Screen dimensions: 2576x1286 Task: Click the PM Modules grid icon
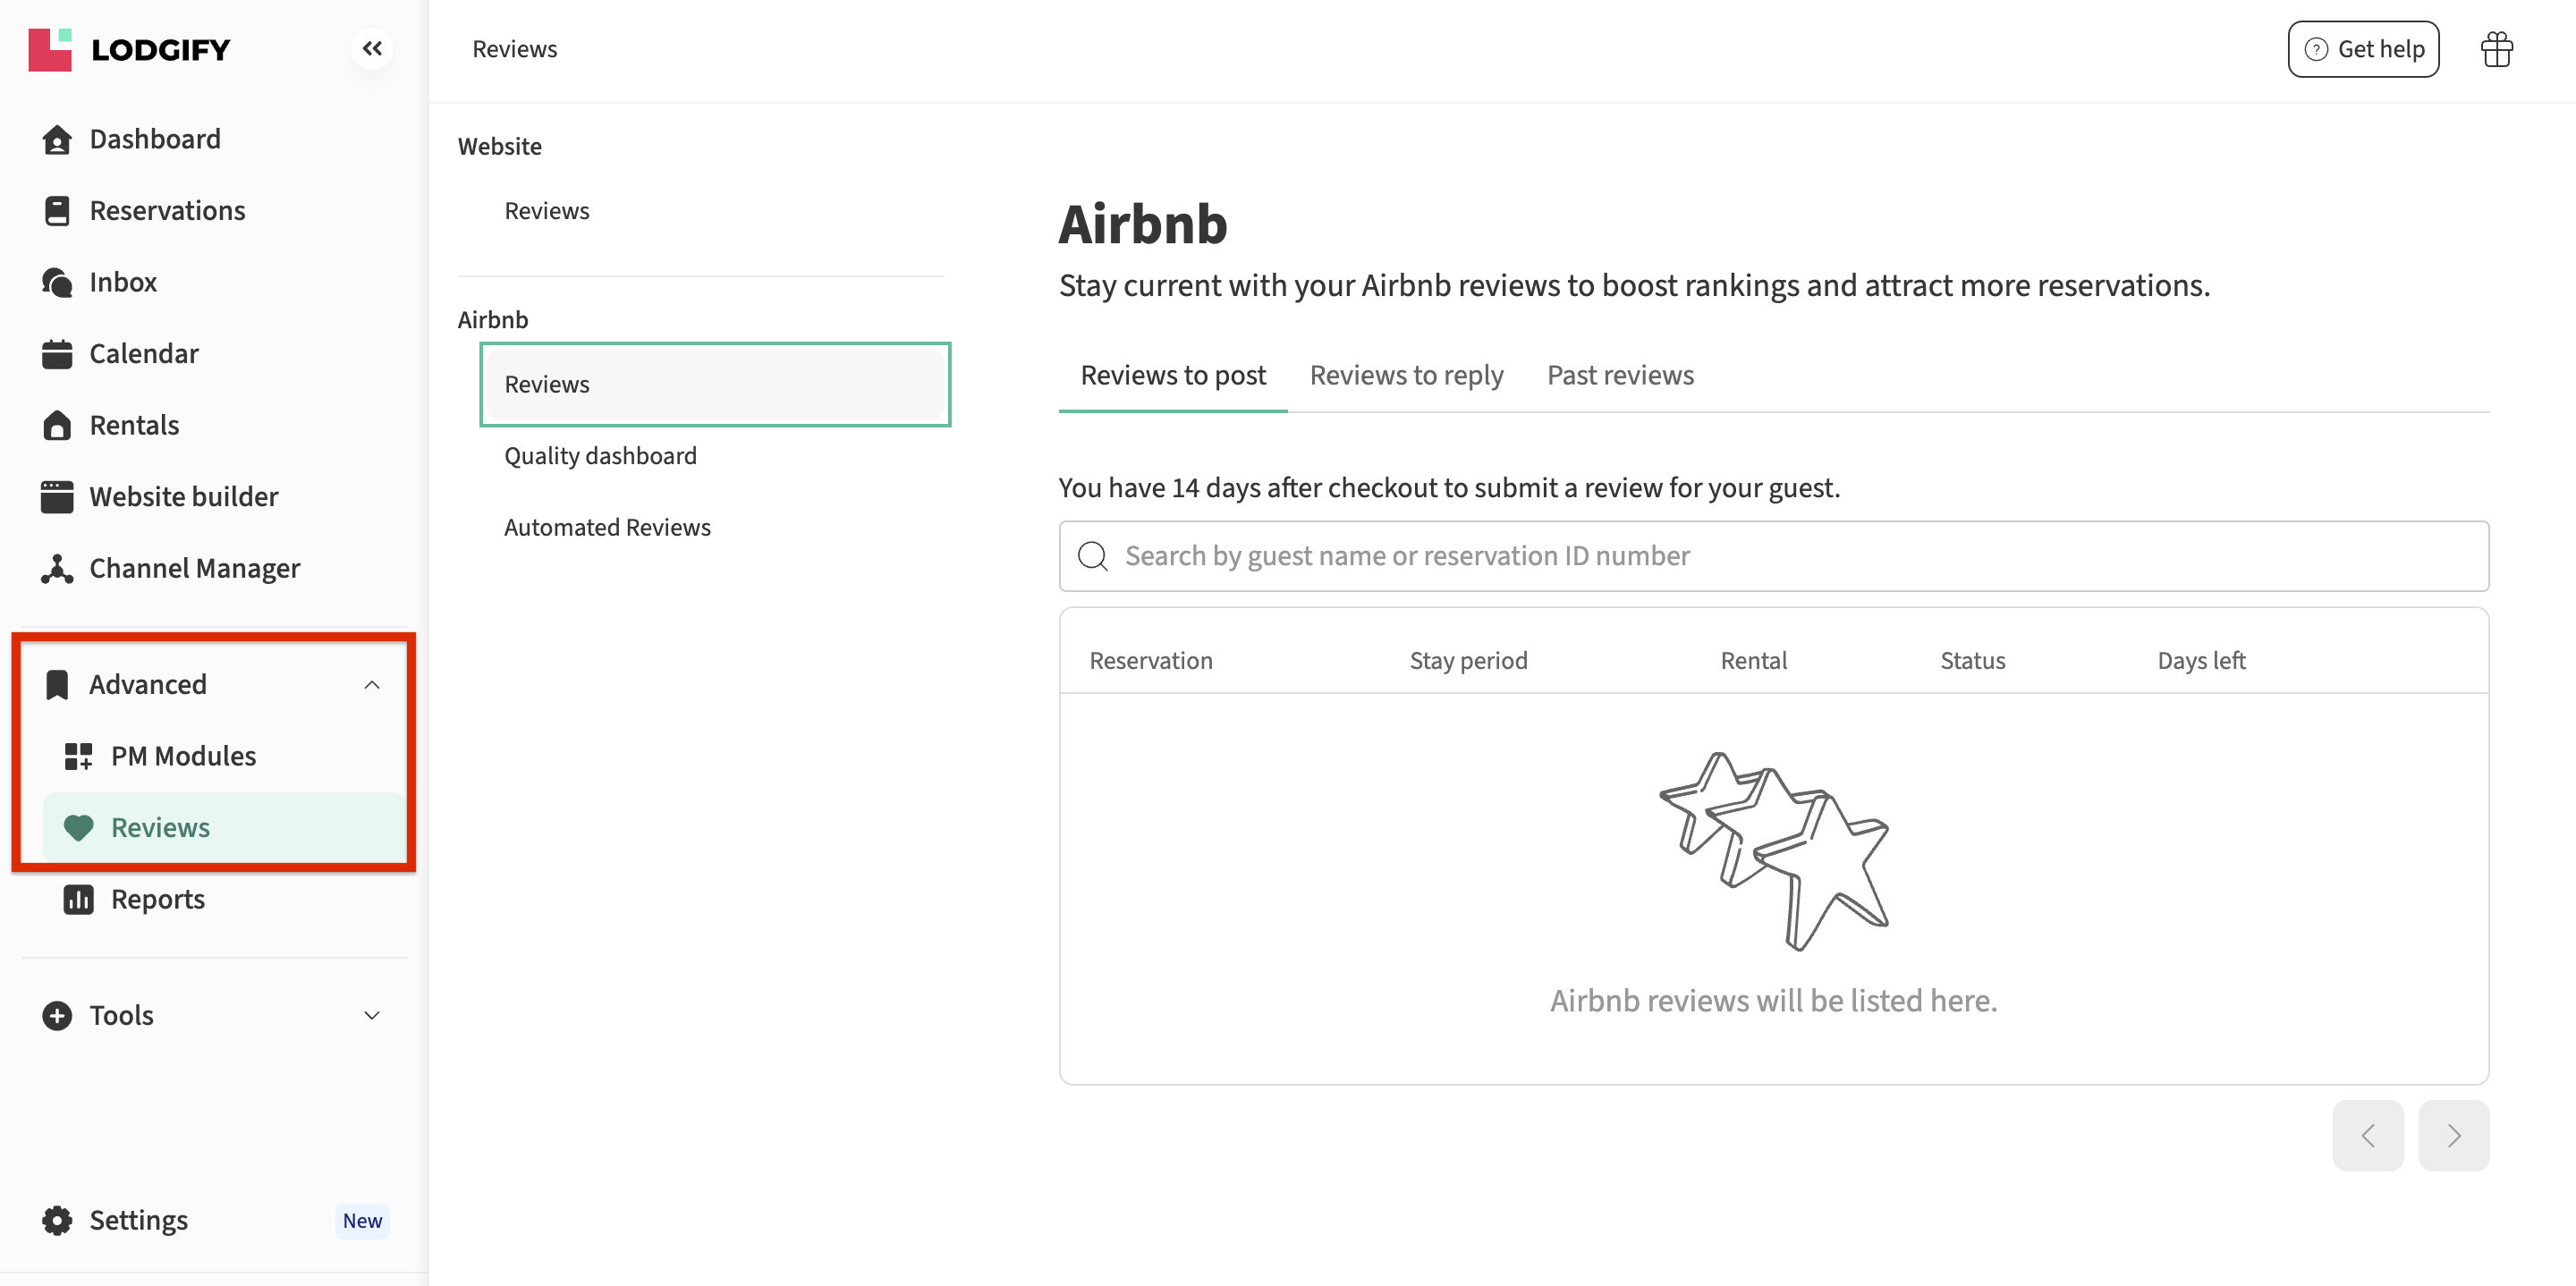tap(78, 756)
